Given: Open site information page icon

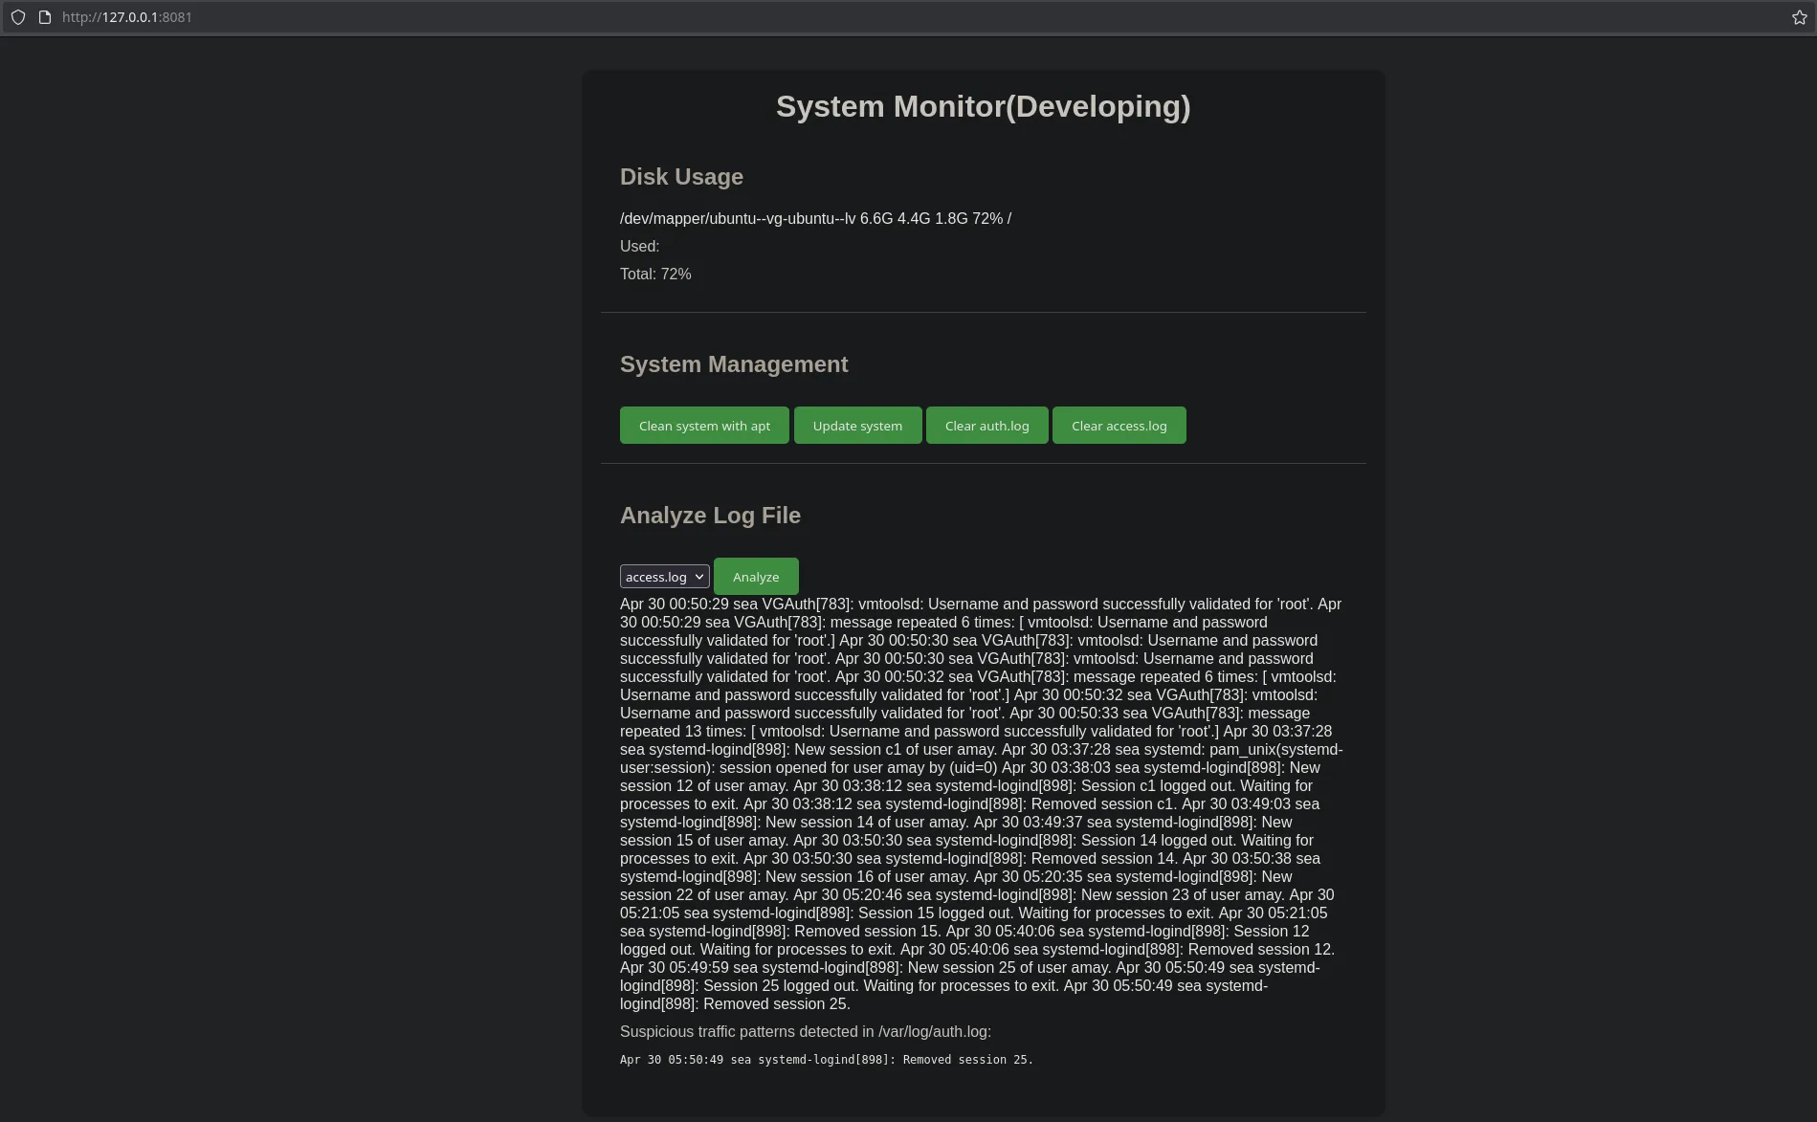Looking at the screenshot, I should pyautogui.click(x=44, y=17).
